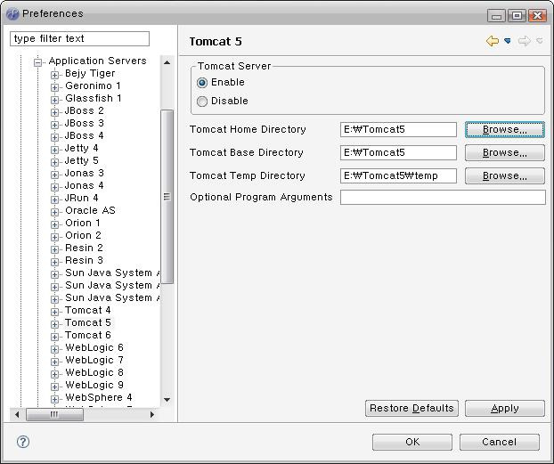Screen dimensions: 554x464
Task: Expand the JRun 4 node
Action: click(54, 199)
